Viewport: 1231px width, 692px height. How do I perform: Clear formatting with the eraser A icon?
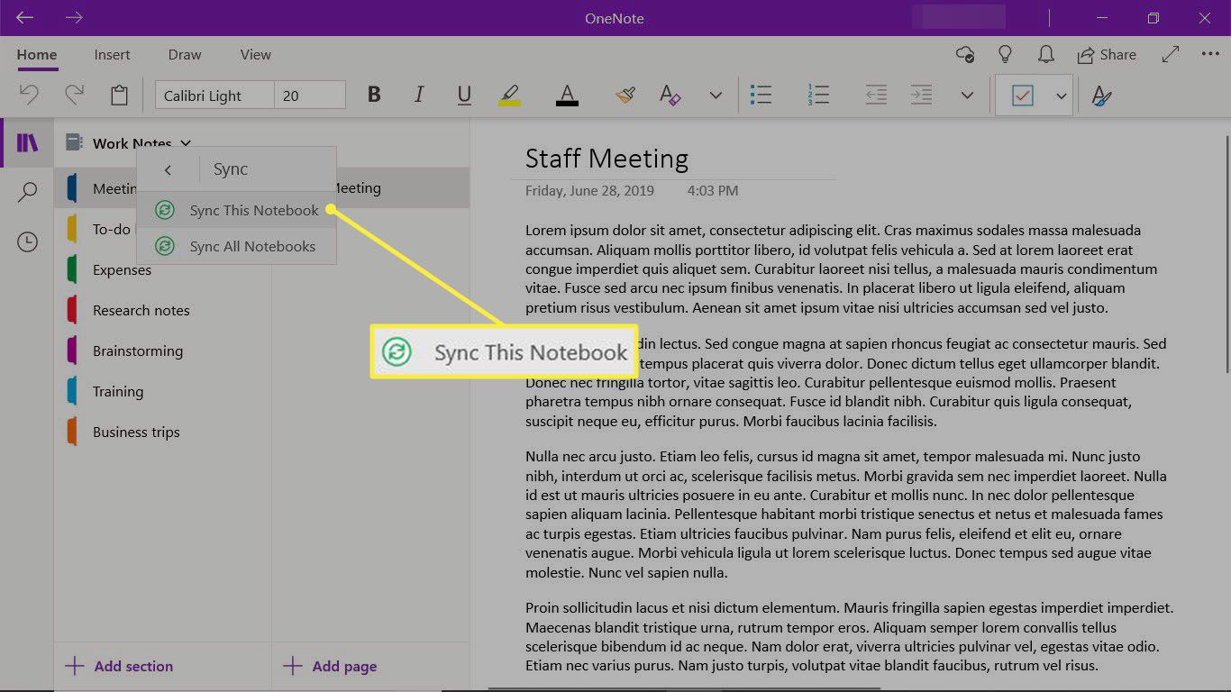click(670, 95)
